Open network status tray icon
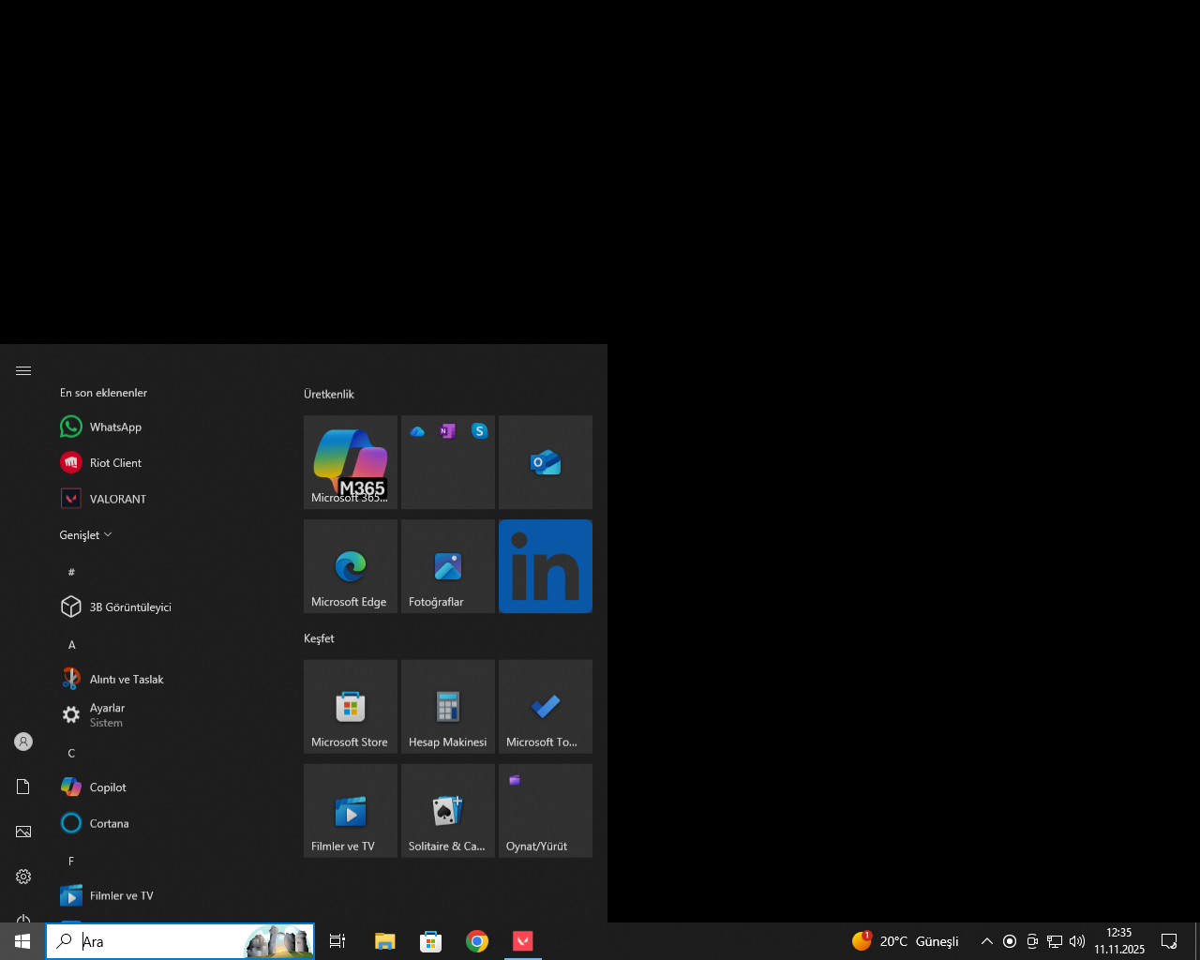 tap(1055, 941)
